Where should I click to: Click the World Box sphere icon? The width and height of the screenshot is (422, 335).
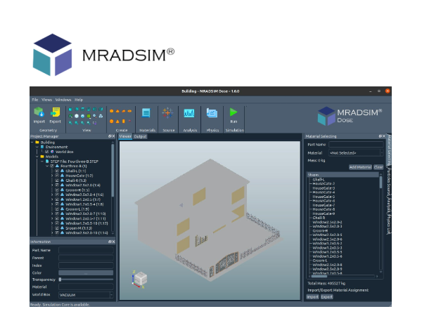52,152
